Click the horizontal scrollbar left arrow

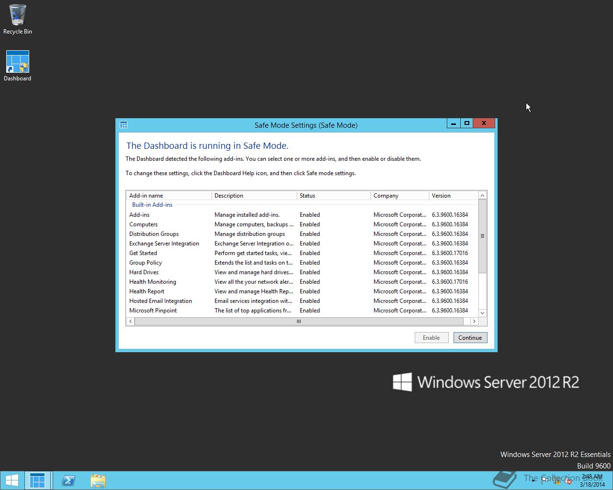pos(130,321)
